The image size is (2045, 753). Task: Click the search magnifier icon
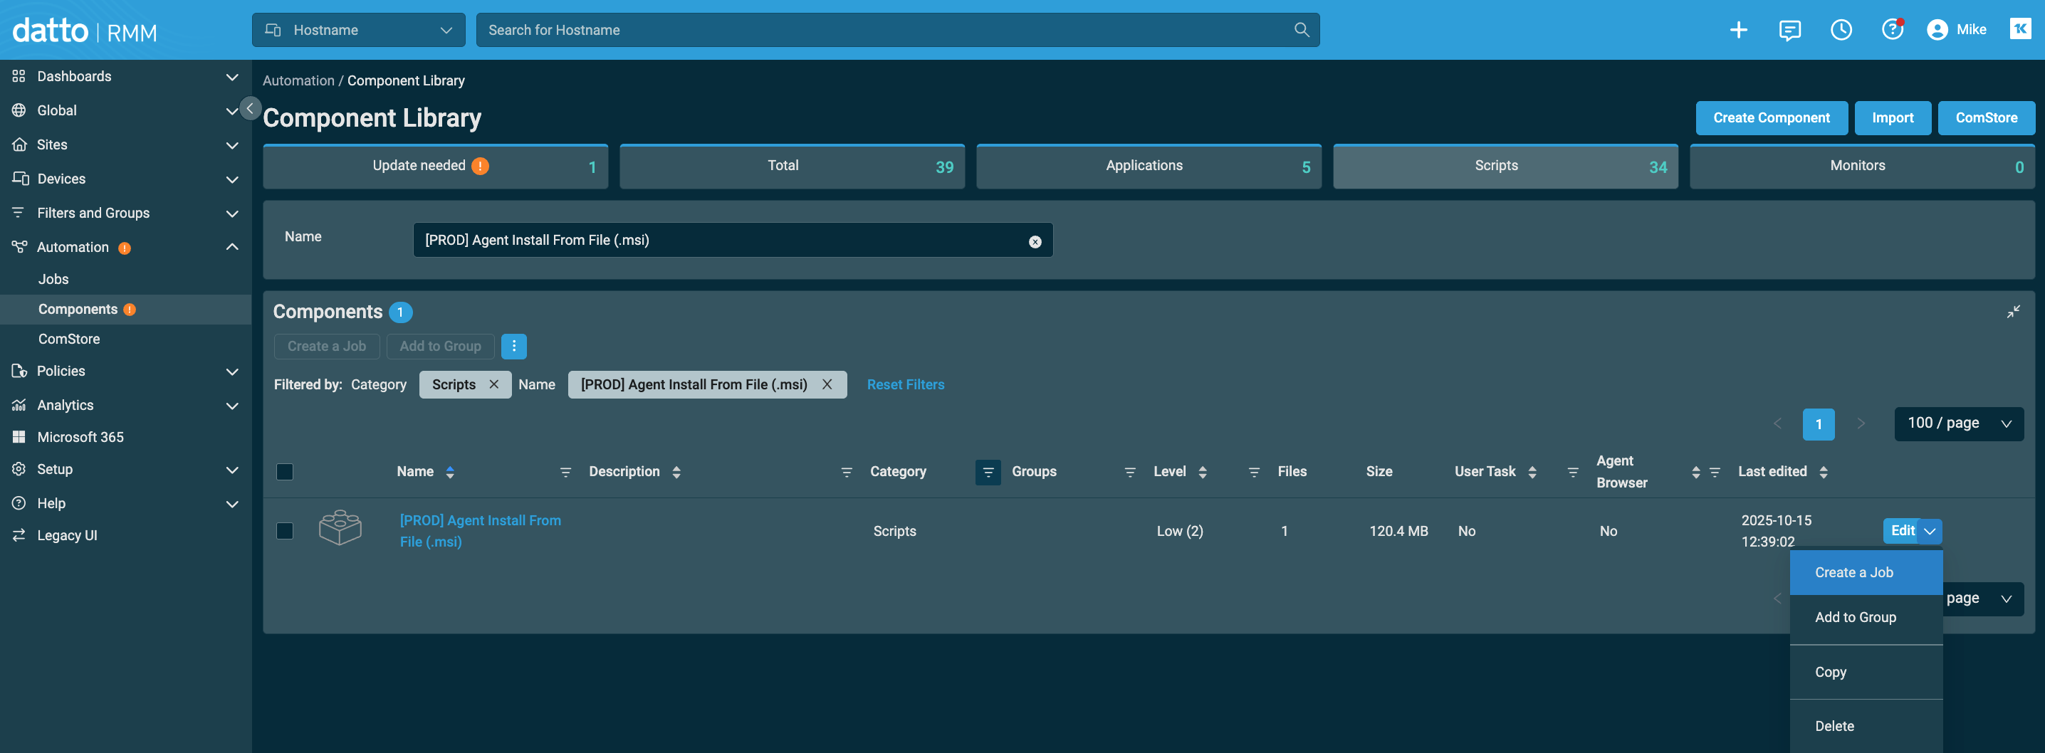tap(1301, 30)
